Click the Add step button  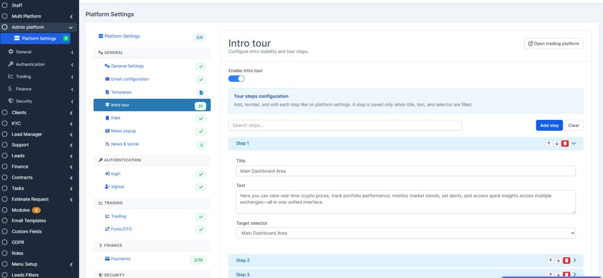click(x=549, y=126)
